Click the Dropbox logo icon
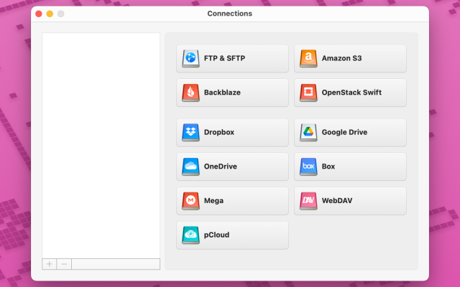 [190, 132]
